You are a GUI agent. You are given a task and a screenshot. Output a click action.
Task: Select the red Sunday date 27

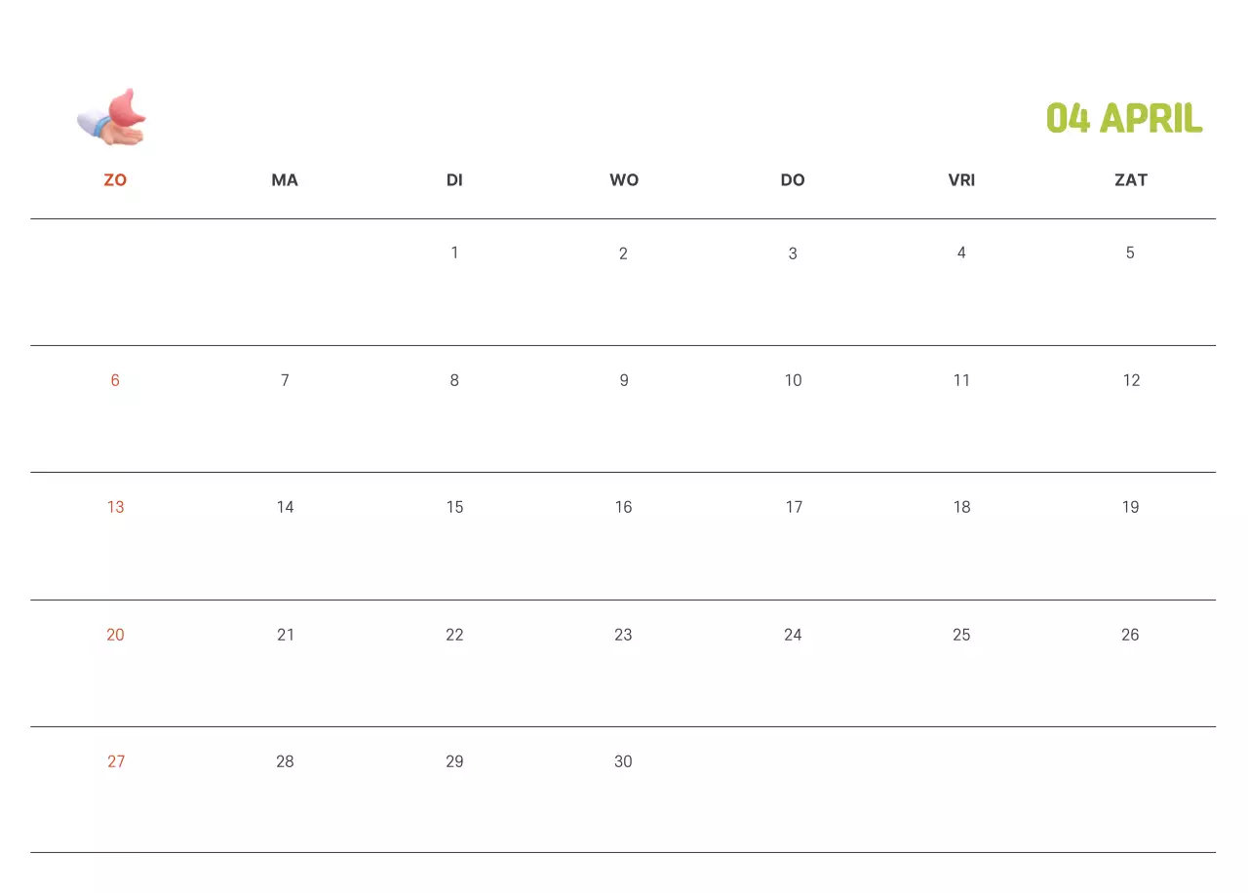(x=116, y=761)
